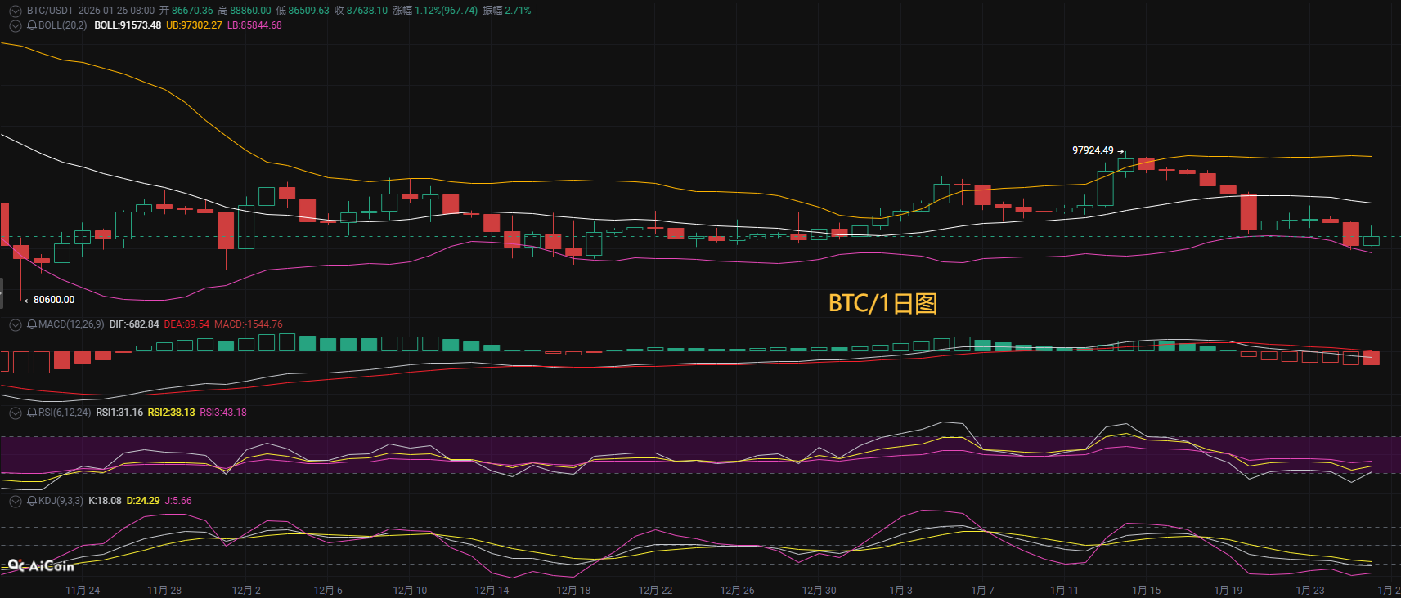Image resolution: width=1401 pixels, height=598 pixels.
Task: Collapse the RSI panel using its chevron
Action: (x=15, y=413)
